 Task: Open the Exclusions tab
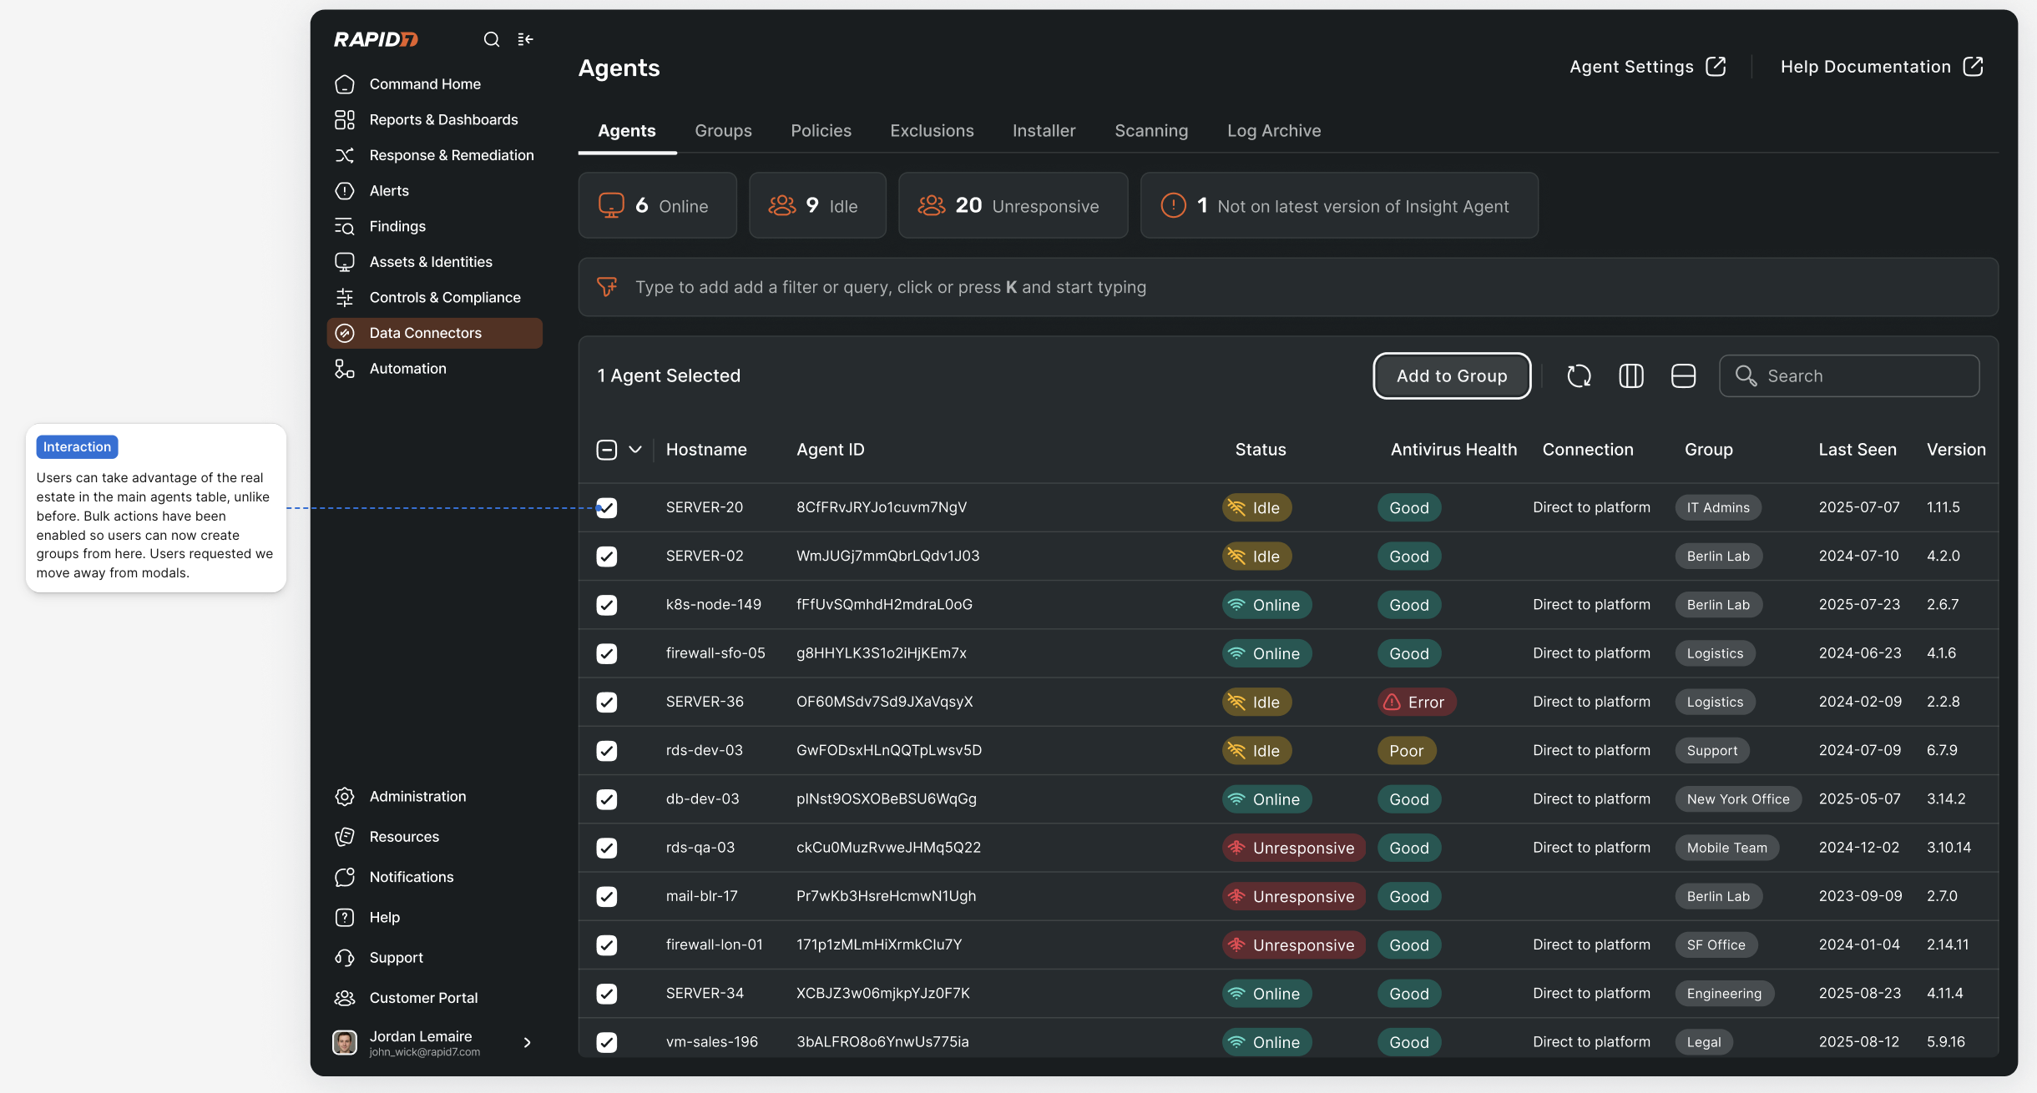pyautogui.click(x=932, y=131)
